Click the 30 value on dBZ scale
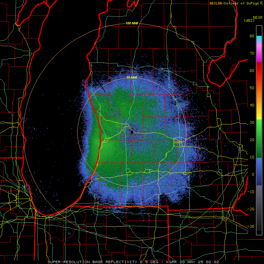264x264 pixels. tap(252, 123)
